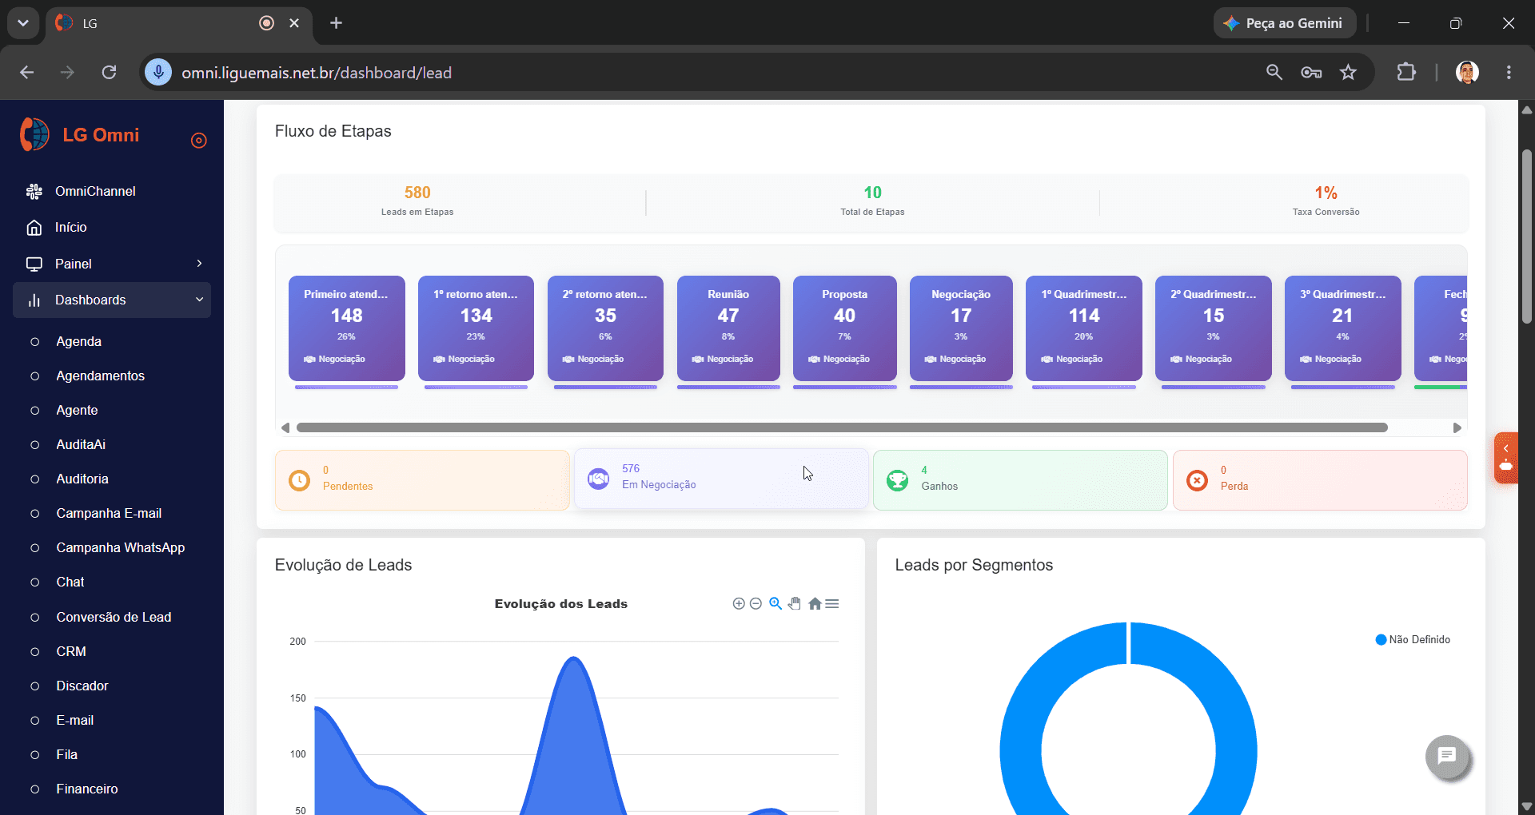Open the 3º Quadrimestre stage card

point(1343,328)
